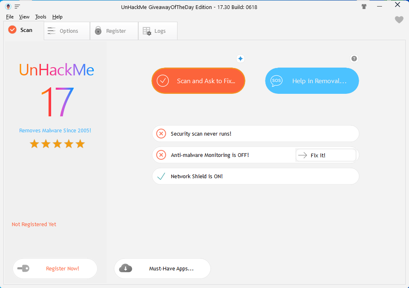
Task: Click the Security scan never runs! status
Action: [x=256, y=134]
